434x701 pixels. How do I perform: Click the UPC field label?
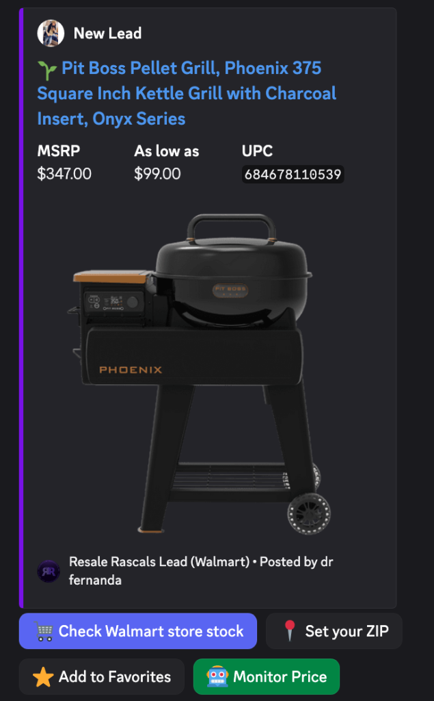pos(257,151)
